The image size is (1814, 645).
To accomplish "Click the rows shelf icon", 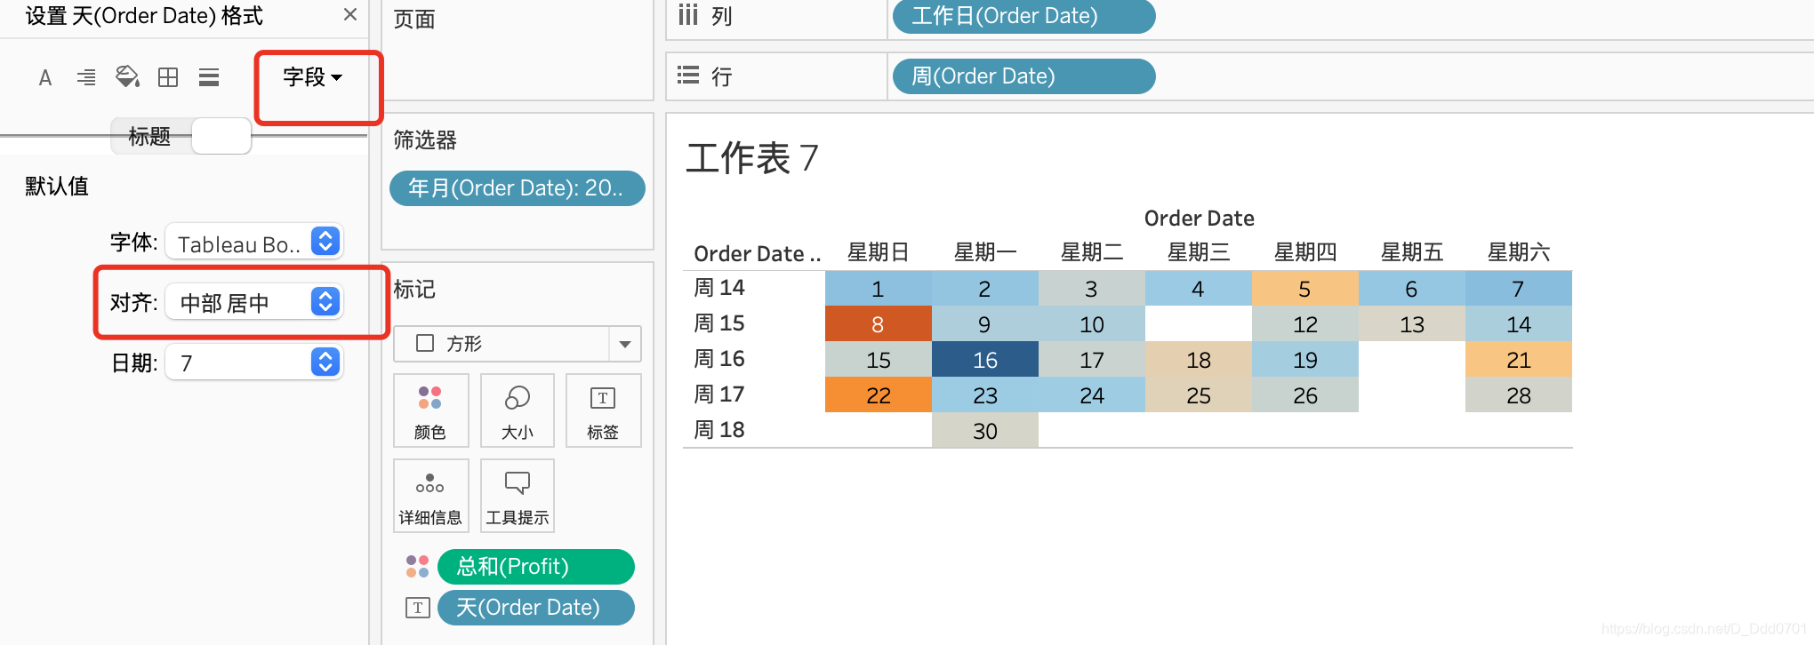I will [687, 76].
